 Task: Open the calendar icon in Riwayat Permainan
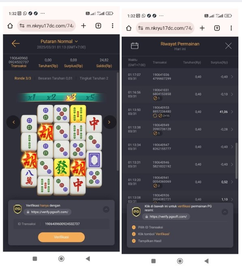coord(135,46)
